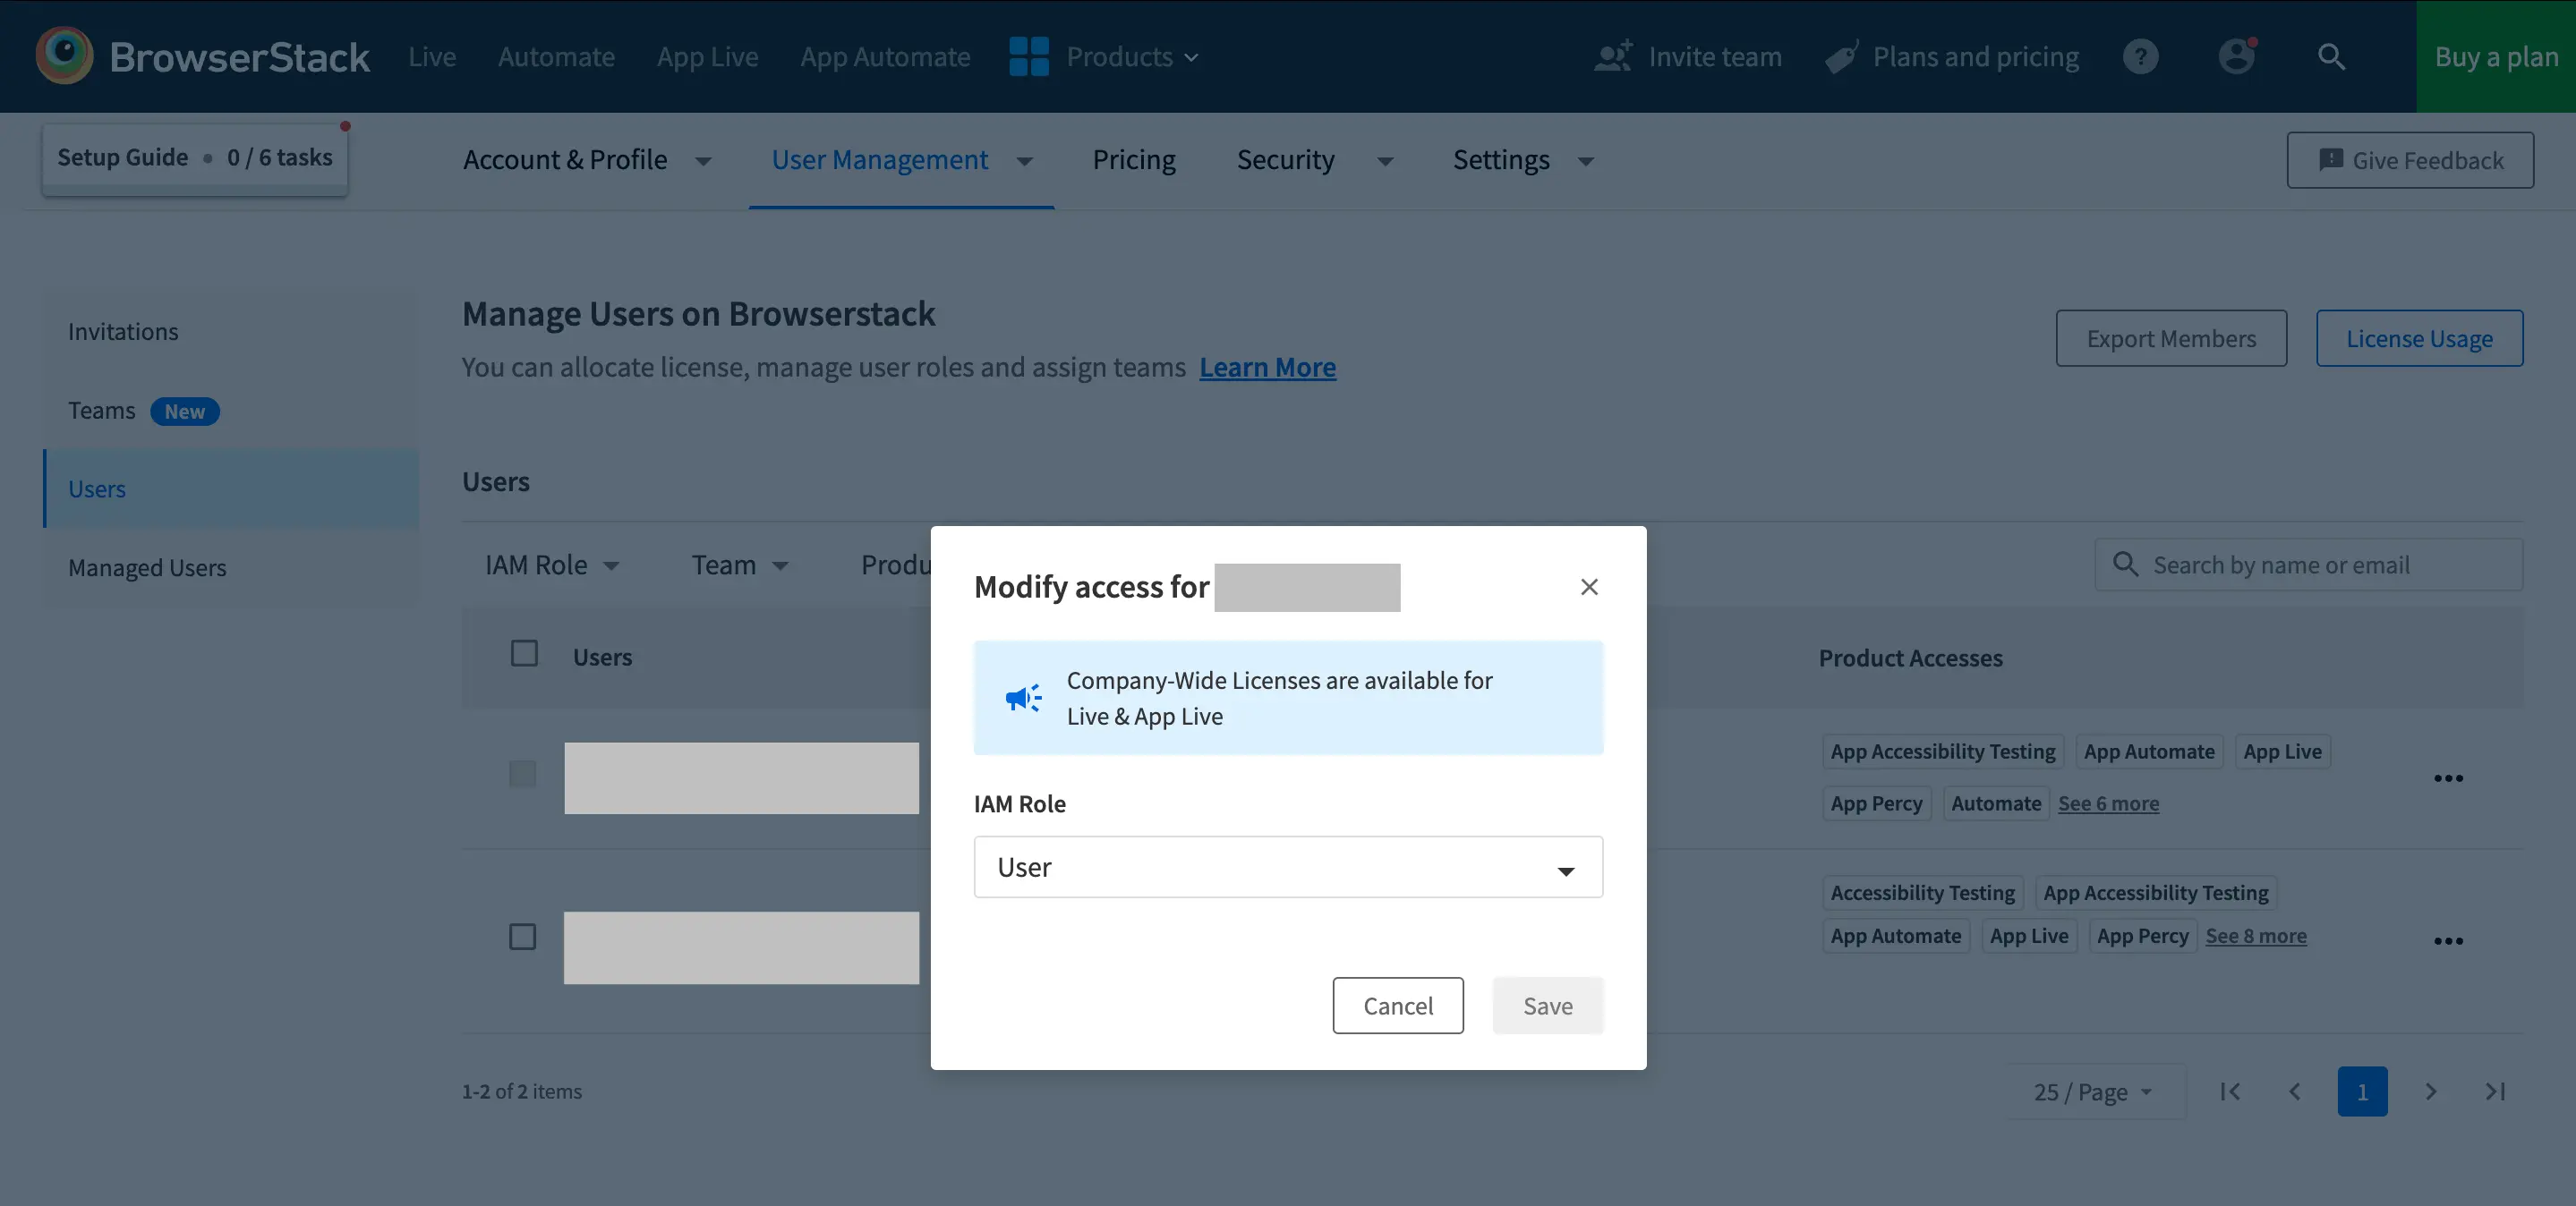The width and height of the screenshot is (2576, 1206).
Task: Open the Products grid icon menu
Action: 1028,57
